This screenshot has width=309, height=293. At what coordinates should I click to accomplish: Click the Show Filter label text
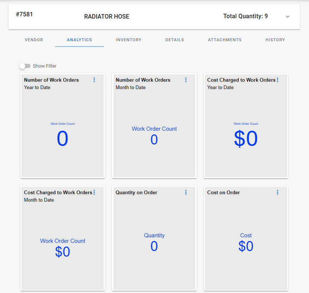pos(45,66)
